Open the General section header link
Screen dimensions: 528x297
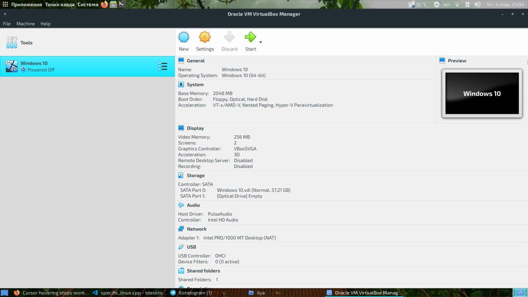[196, 61]
